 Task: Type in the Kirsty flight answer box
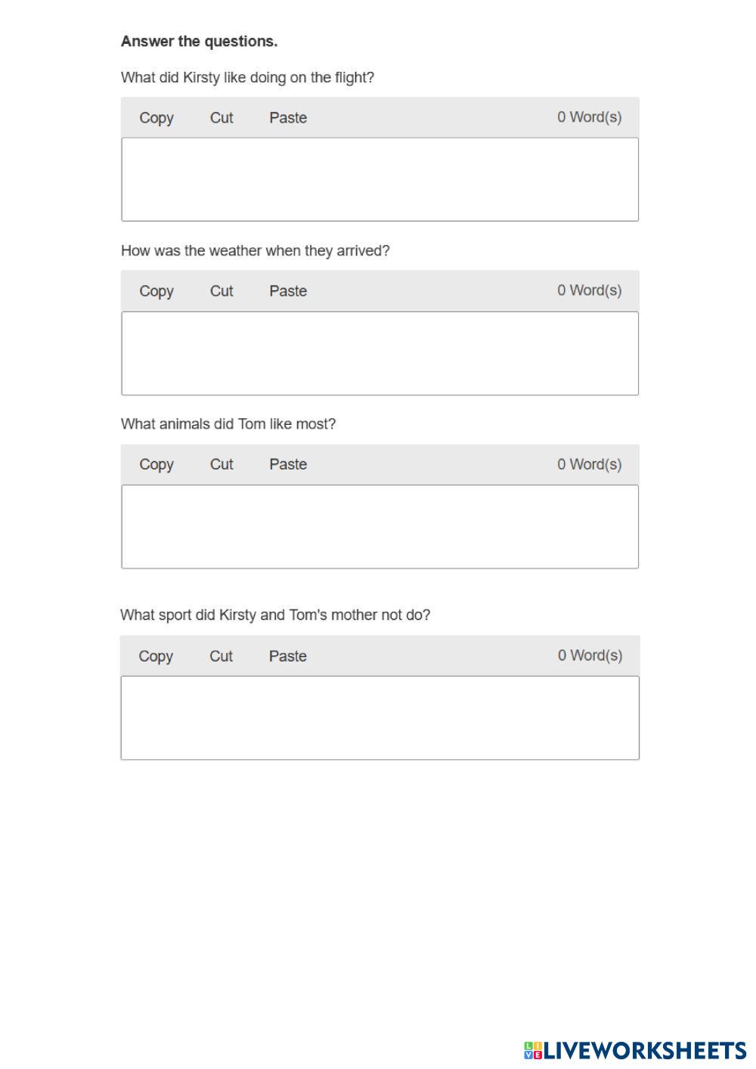pyautogui.click(x=380, y=179)
